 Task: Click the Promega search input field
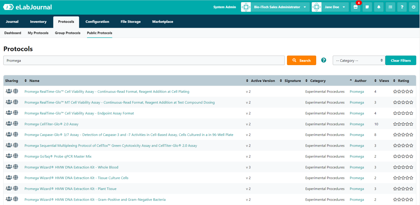click(144, 60)
